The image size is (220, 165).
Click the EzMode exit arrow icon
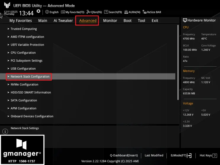189,156
